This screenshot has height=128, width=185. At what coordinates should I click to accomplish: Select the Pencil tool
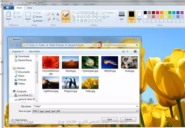coord(49,14)
